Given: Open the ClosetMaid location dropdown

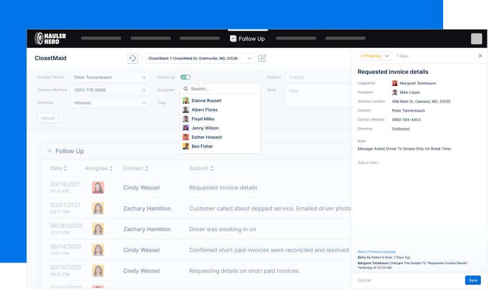Looking at the screenshot, I should [x=200, y=58].
